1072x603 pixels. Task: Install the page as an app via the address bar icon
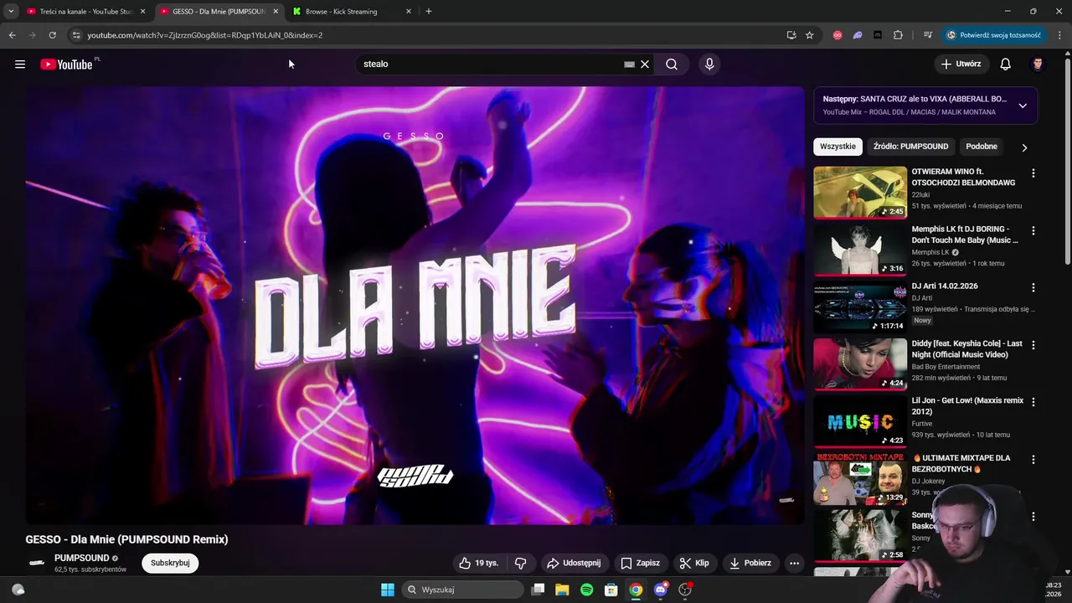pyautogui.click(x=791, y=35)
